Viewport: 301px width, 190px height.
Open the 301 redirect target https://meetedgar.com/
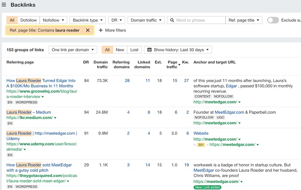point(232,144)
